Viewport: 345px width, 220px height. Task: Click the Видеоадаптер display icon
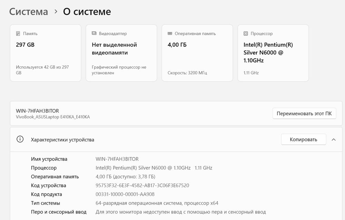(94, 34)
